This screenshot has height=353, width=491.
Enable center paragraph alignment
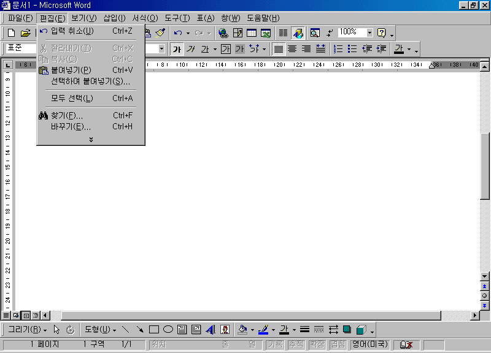[x=292, y=49]
